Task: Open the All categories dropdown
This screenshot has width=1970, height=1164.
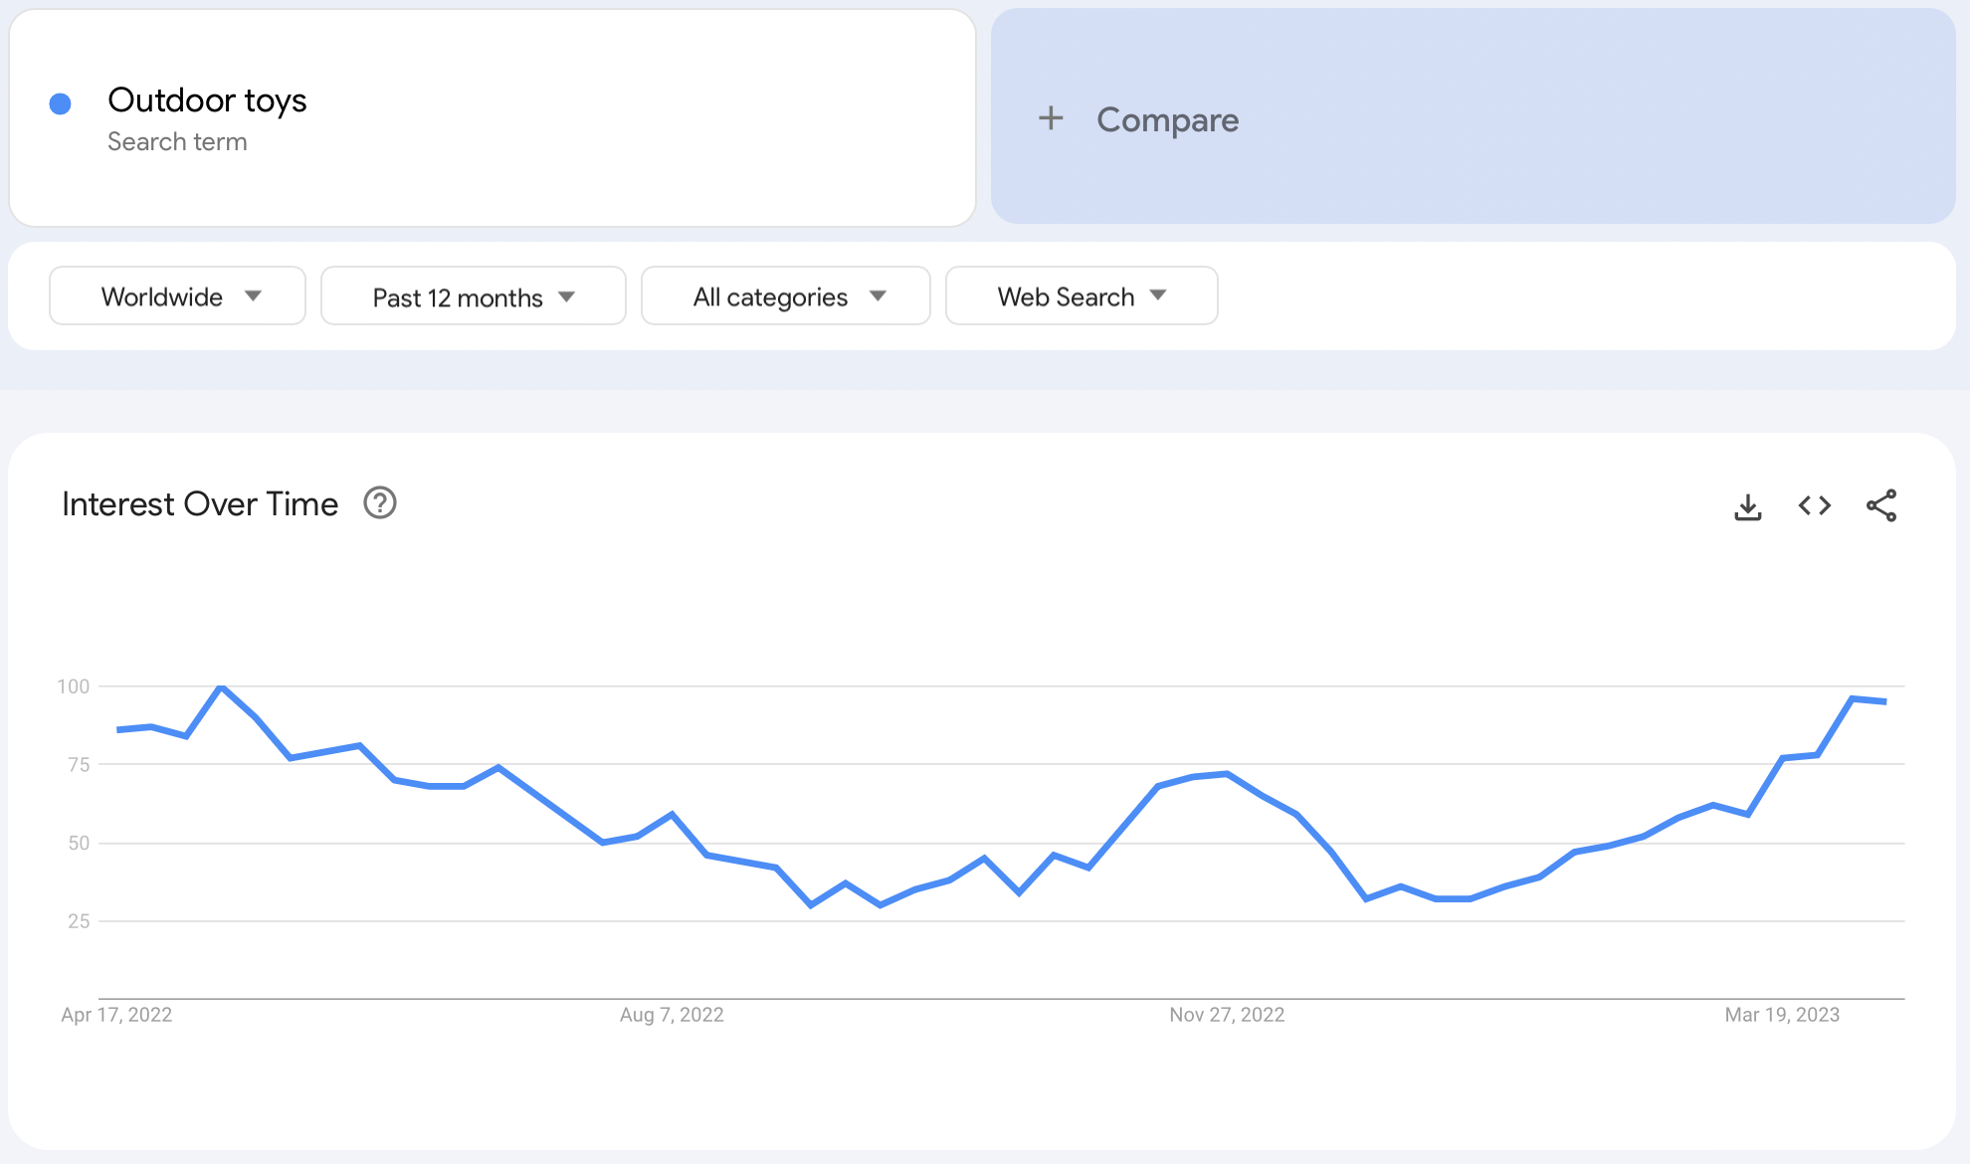Action: click(x=785, y=296)
